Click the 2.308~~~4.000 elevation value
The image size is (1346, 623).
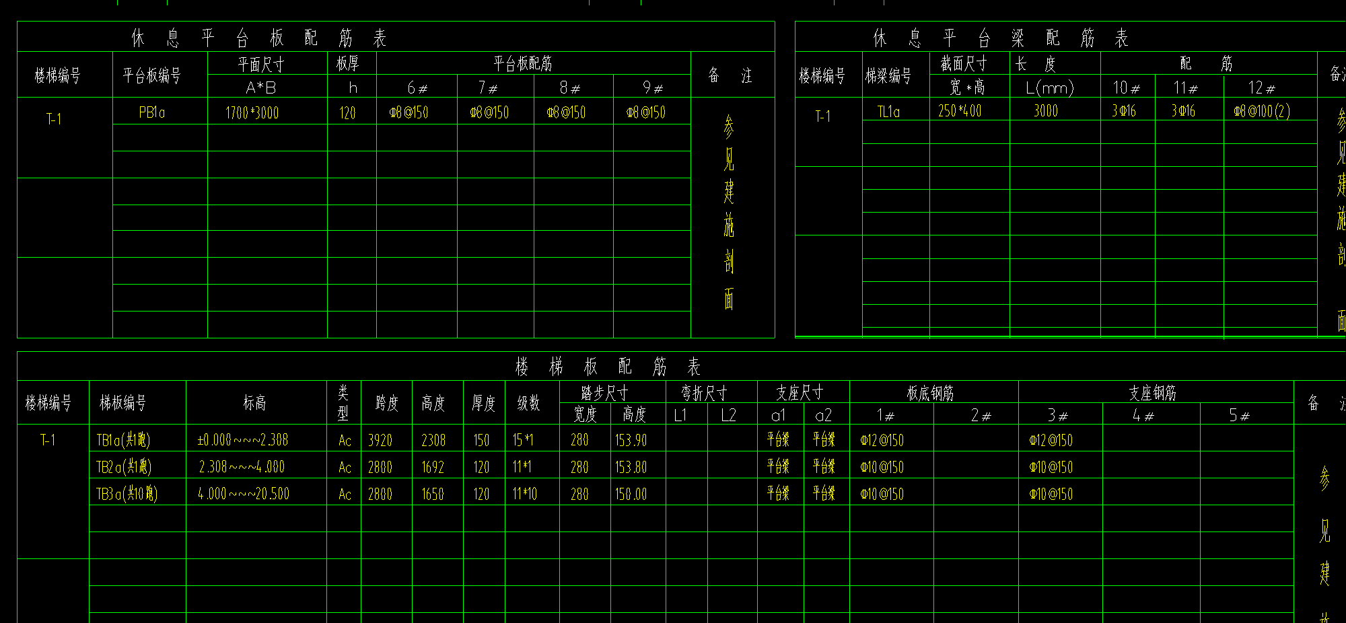click(x=242, y=467)
